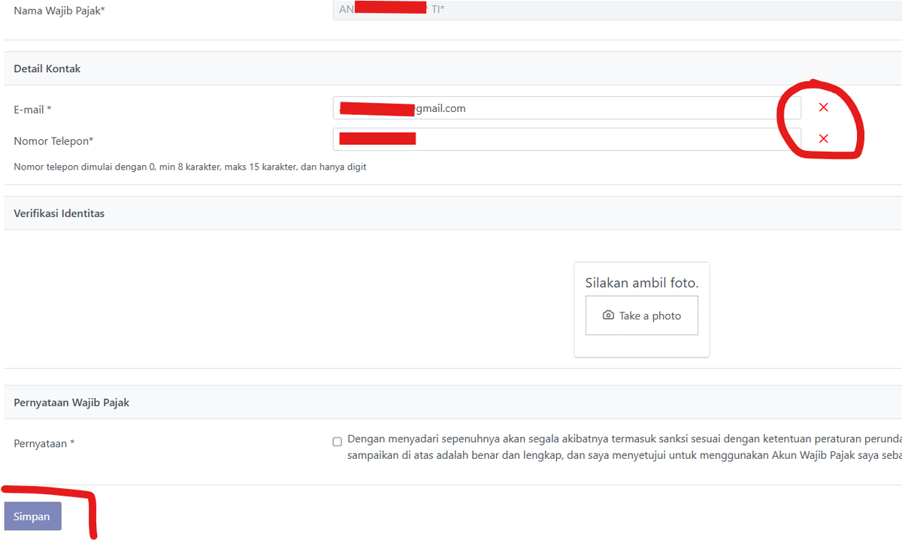Click the 'Nama Wajib Pajak*' label
This screenshot has width=902, height=540.
tap(59, 11)
